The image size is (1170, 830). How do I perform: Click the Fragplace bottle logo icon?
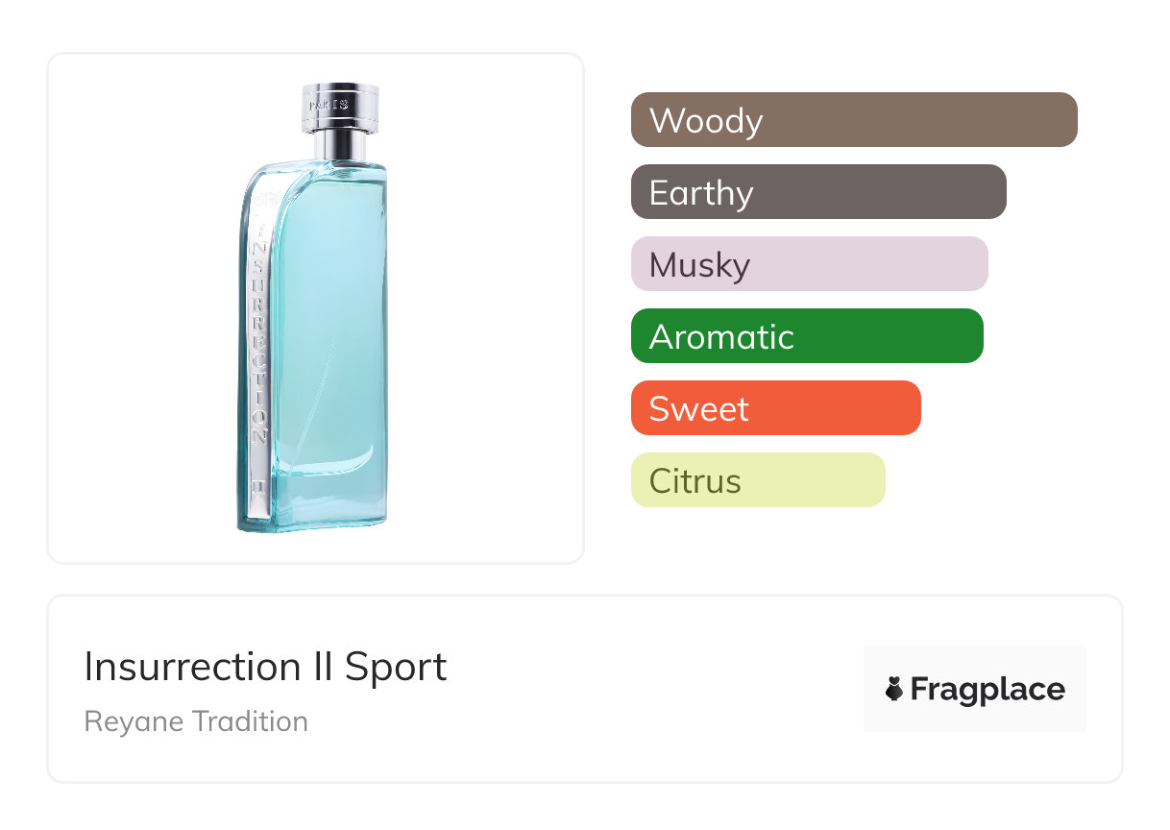894,689
